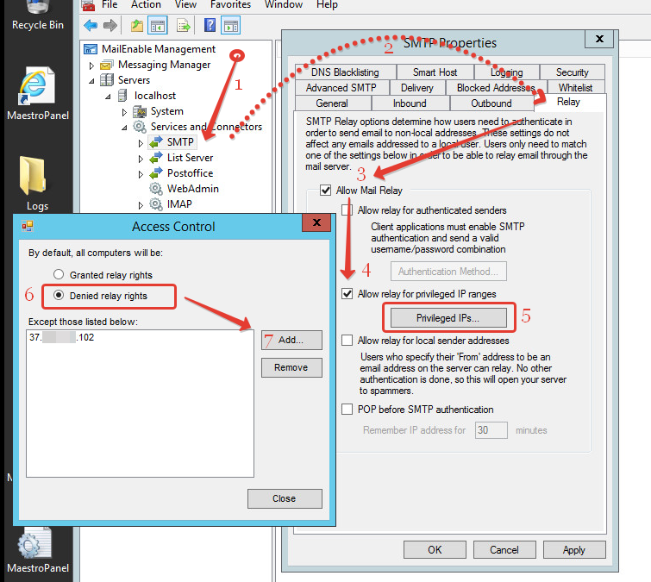Open the Window menu
The height and width of the screenshot is (582, 651).
284,4
